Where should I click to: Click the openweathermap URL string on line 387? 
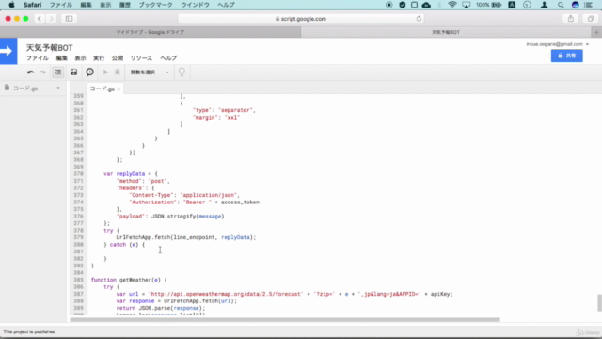[226, 294]
